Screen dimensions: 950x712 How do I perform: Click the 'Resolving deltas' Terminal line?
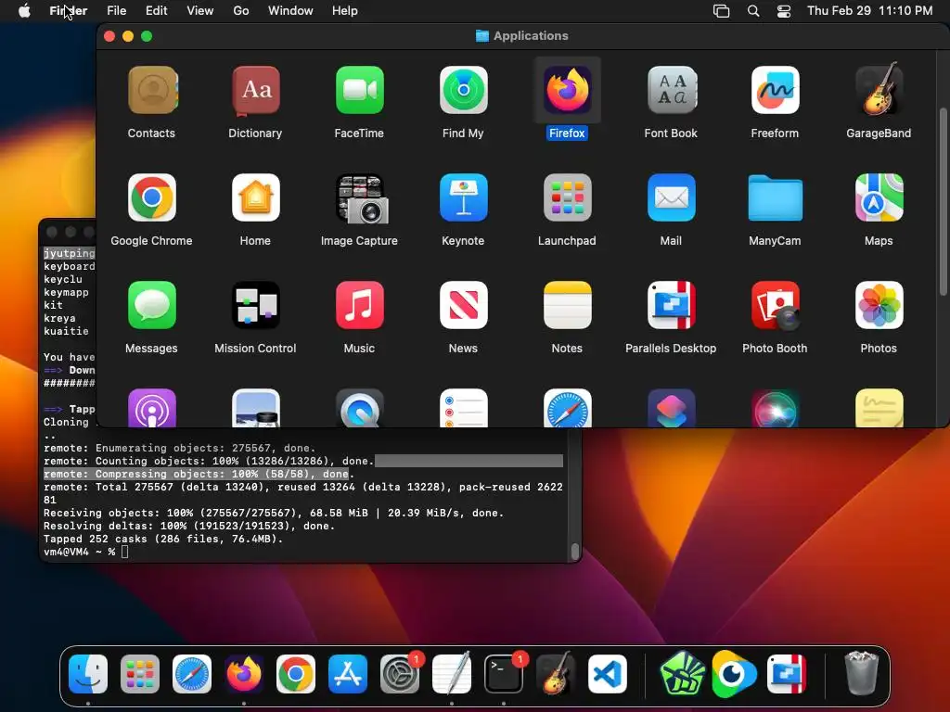(x=189, y=526)
